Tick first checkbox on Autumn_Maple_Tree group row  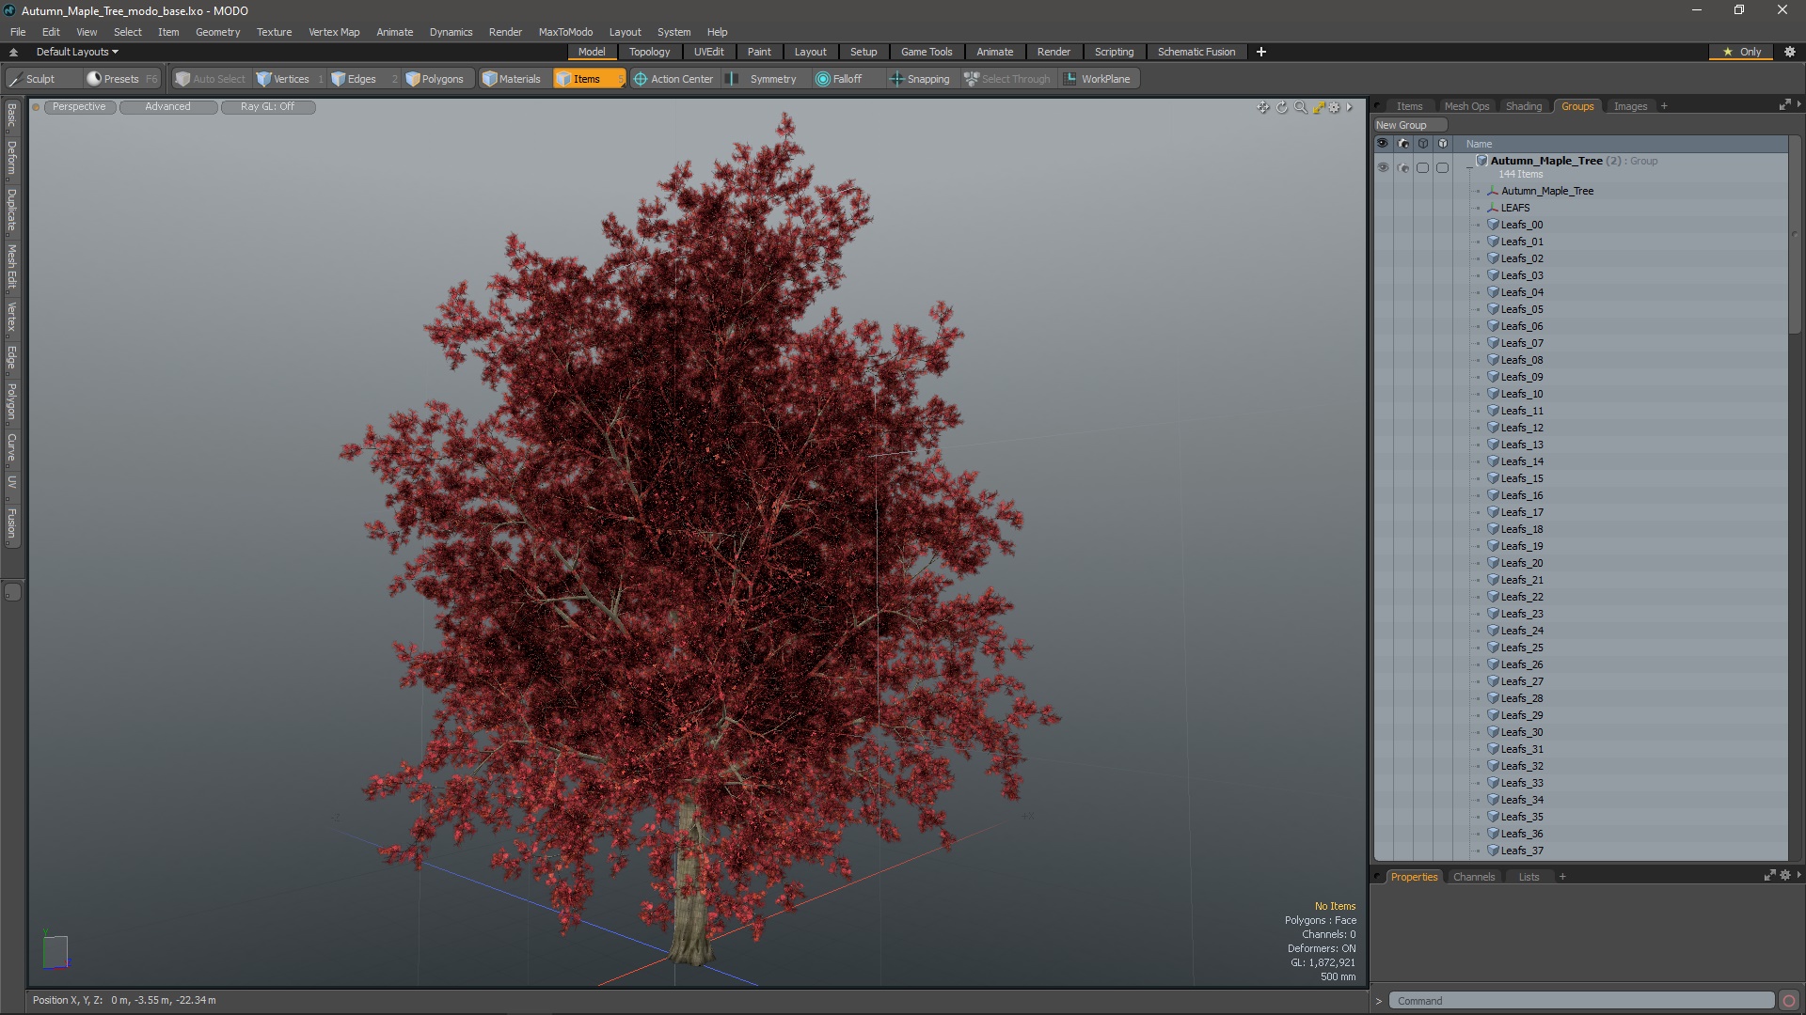tap(1422, 167)
